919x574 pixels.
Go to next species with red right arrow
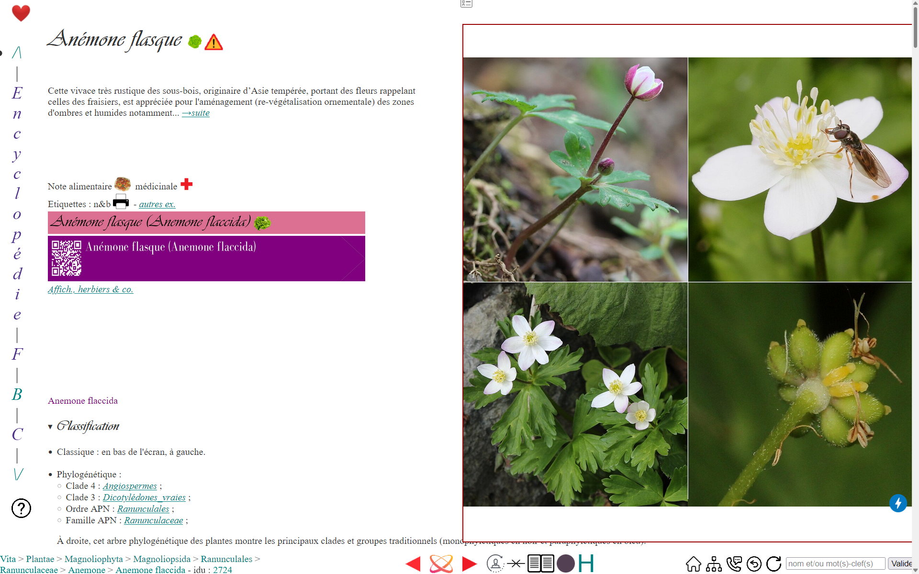click(470, 564)
